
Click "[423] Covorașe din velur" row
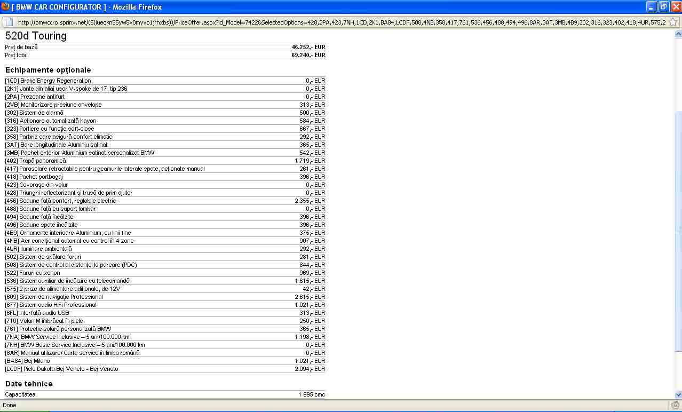(x=165, y=185)
